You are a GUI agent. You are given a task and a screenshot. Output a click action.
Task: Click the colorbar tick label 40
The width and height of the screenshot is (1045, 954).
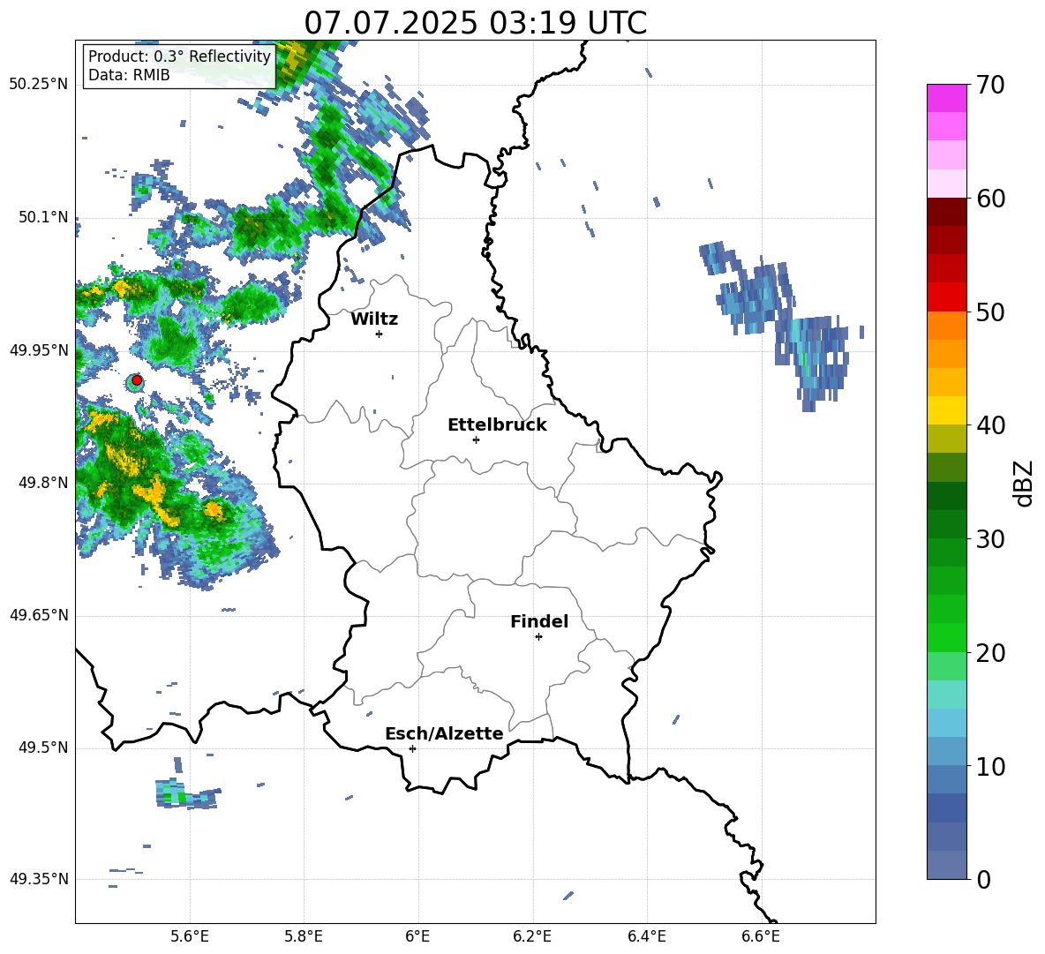coord(990,425)
